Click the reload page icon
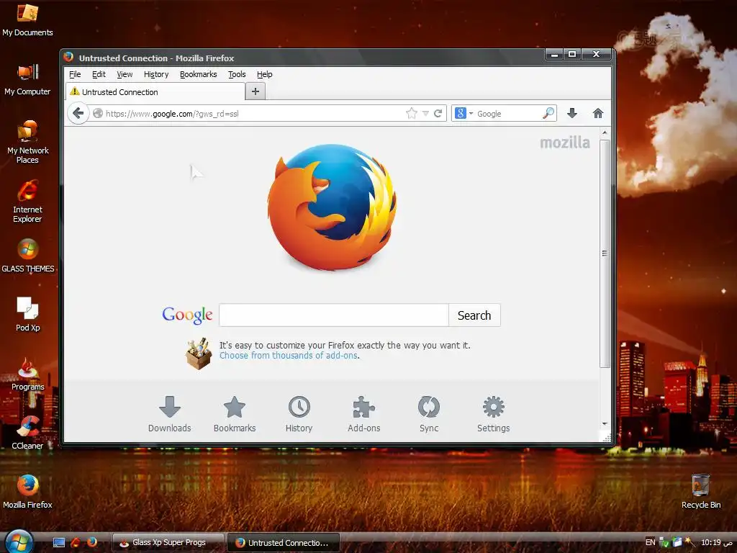The width and height of the screenshot is (737, 553). coord(438,113)
